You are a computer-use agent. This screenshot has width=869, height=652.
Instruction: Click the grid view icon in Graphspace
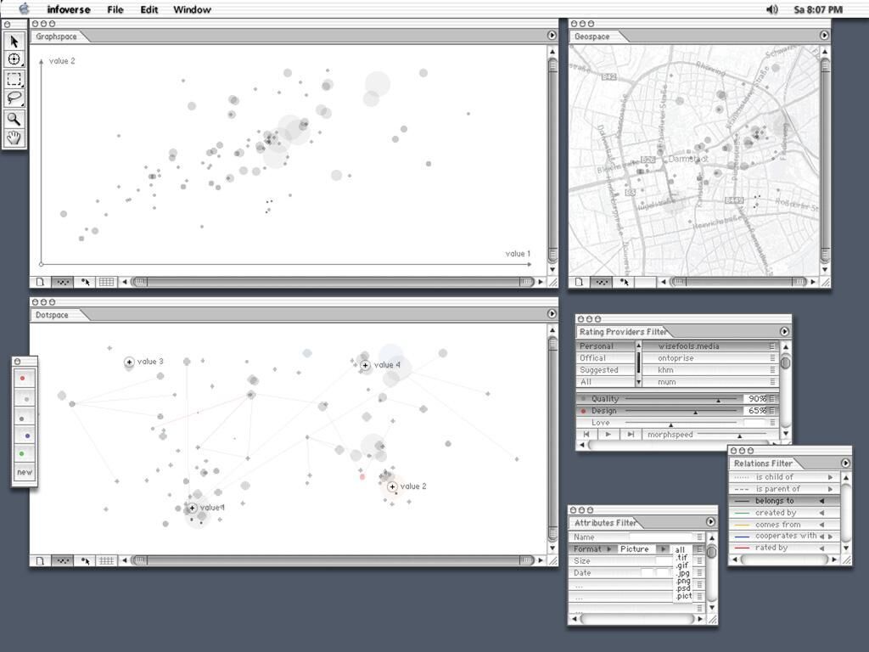click(106, 282)
